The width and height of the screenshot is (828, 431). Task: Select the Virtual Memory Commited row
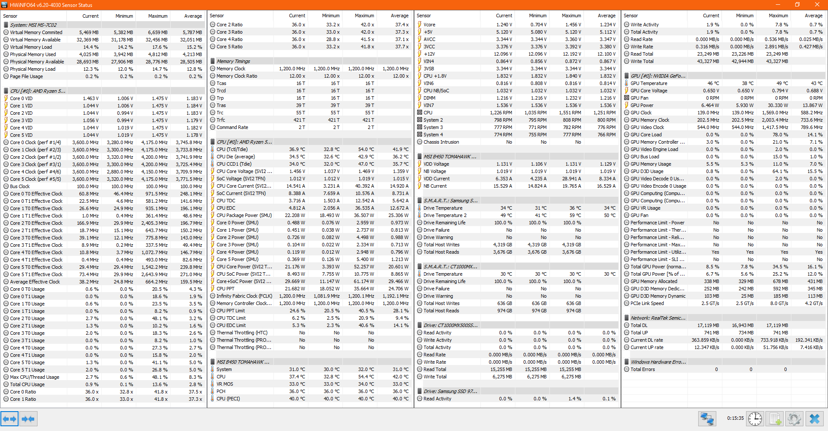coord(103,32)
